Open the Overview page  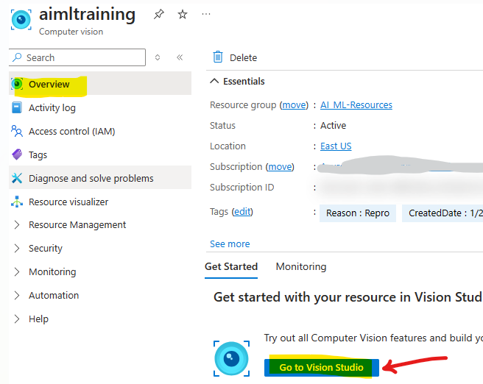pyautogui.click(x=100, y=84)
